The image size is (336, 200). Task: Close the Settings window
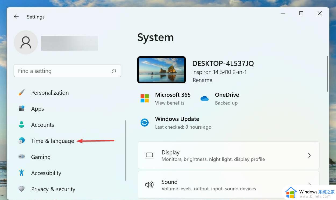point(320,13)
